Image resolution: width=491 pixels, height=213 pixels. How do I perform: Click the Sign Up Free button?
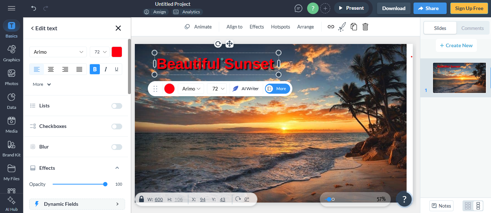coord(469,8)
